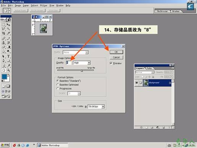Select the Path Selection tool

[3, 56]
